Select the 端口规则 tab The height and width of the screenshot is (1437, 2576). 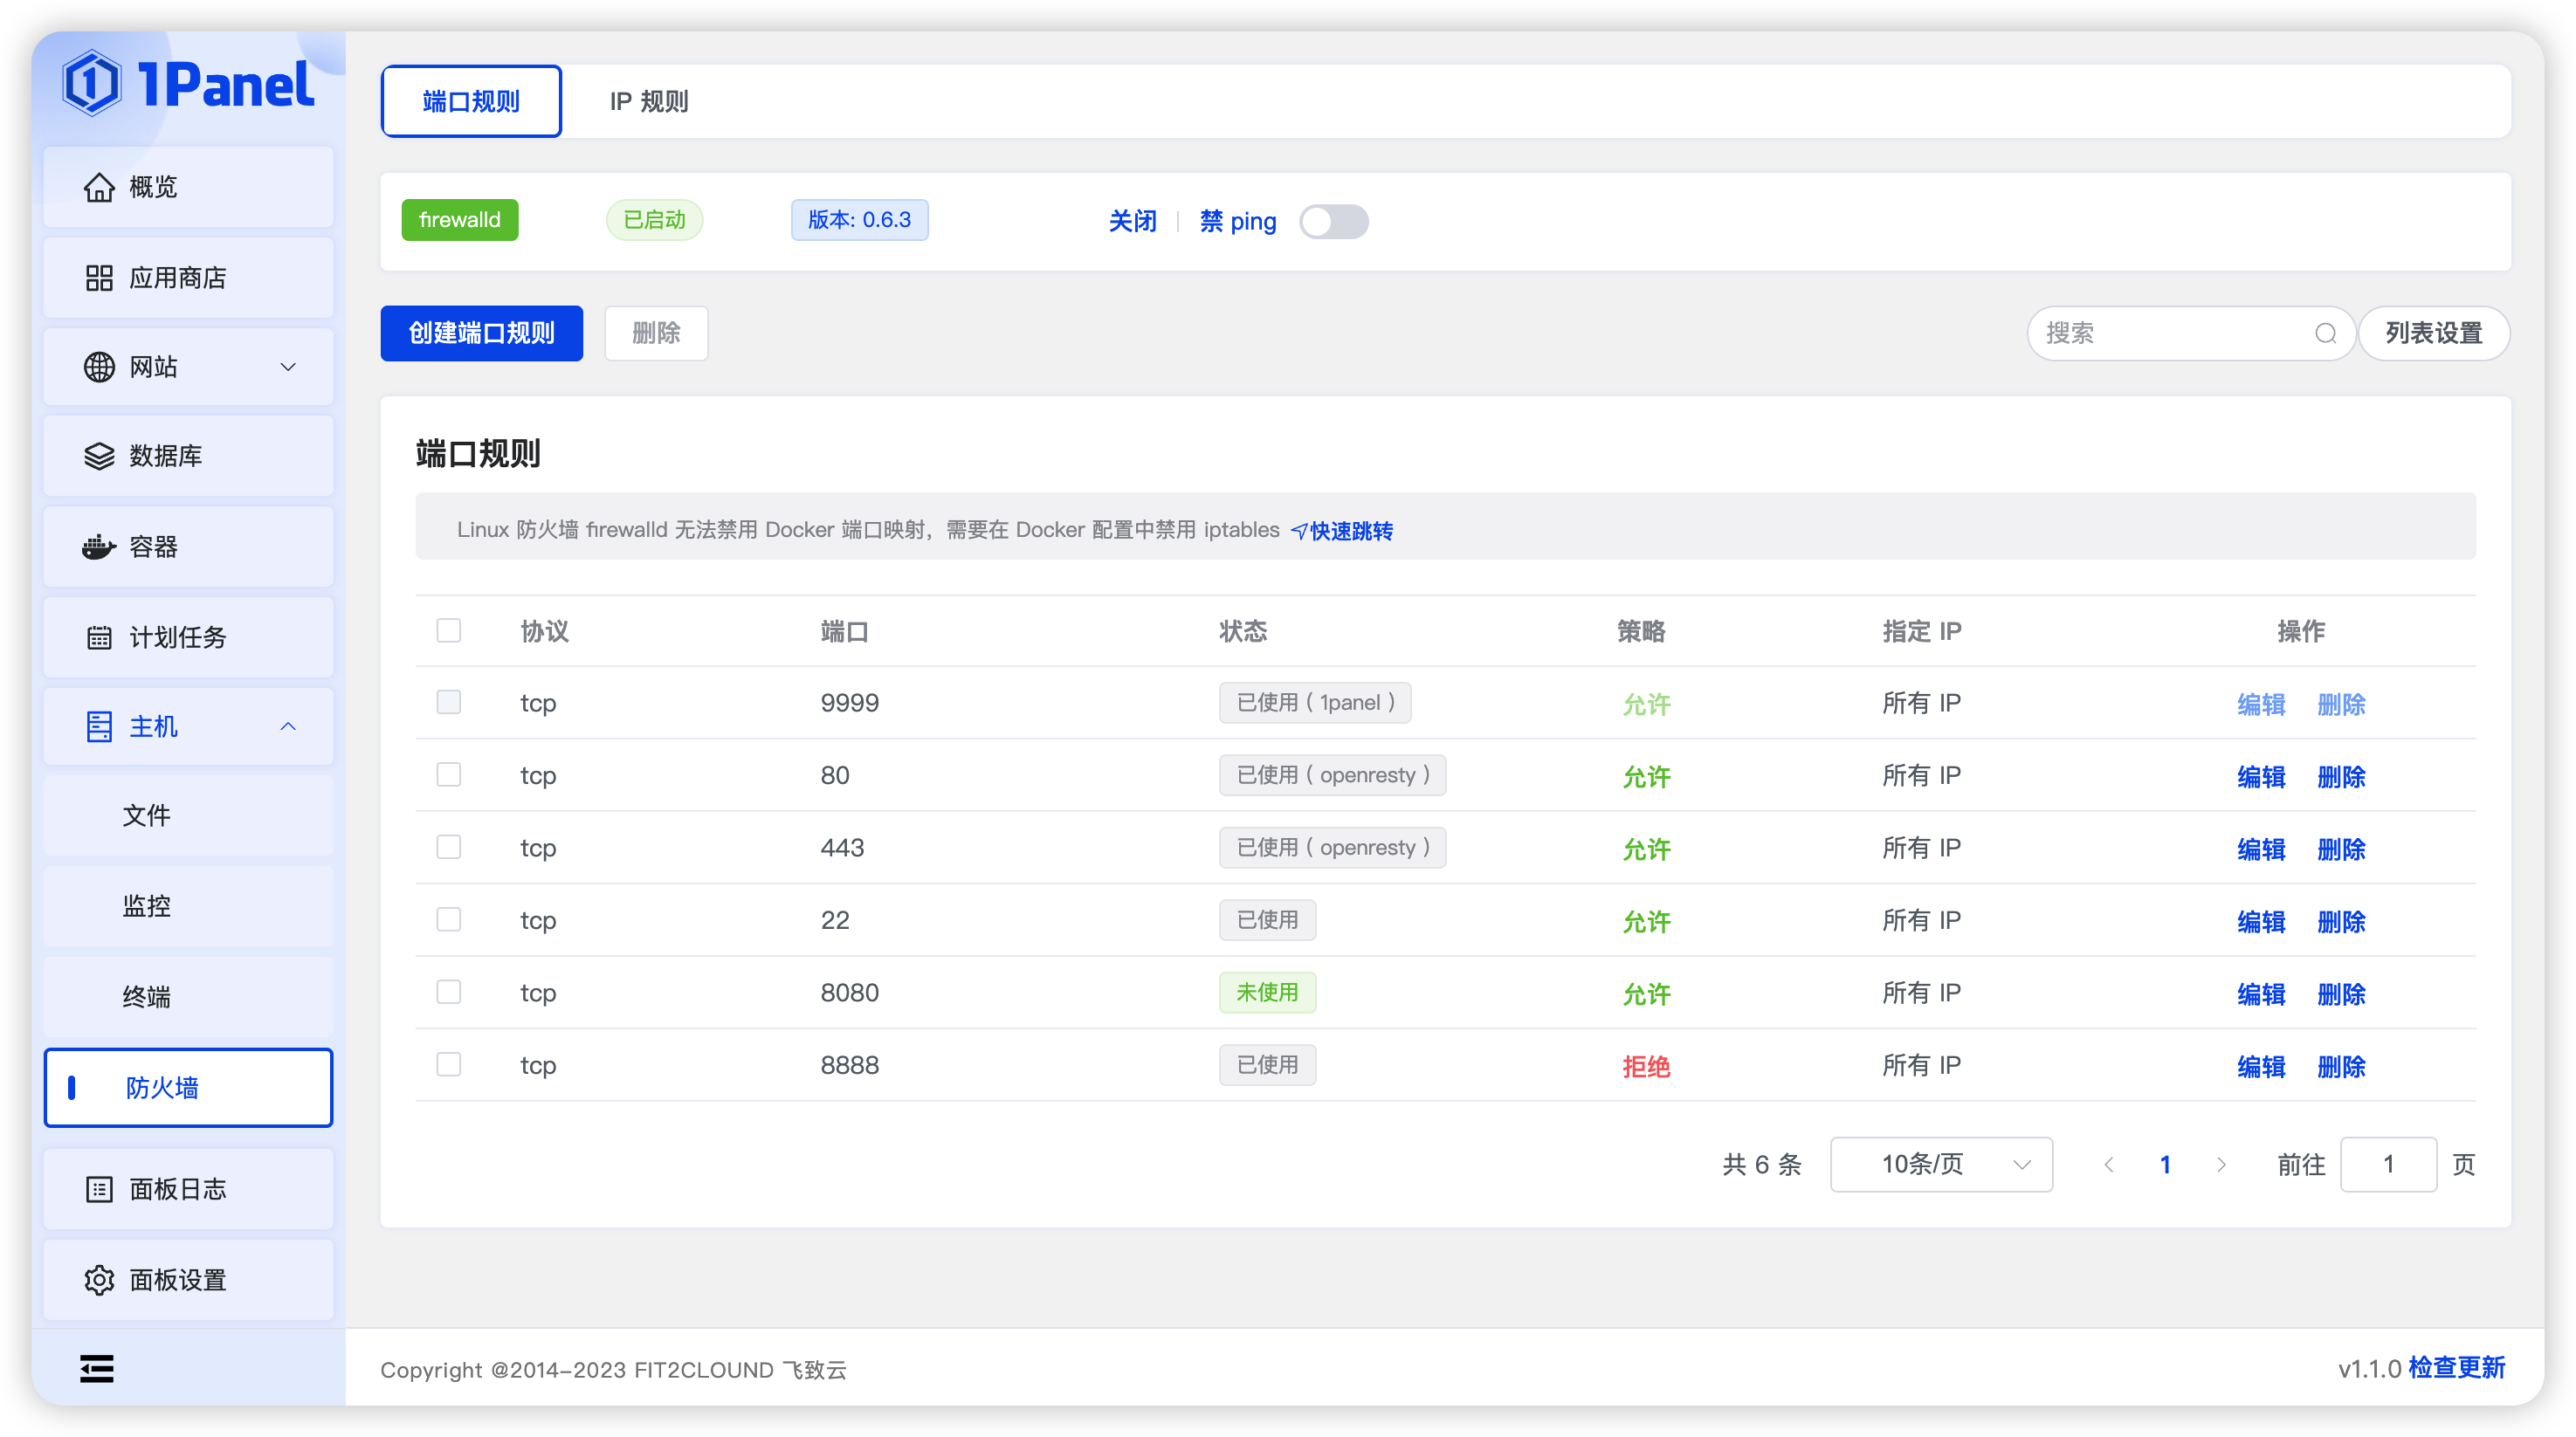(x=470, y=100)
